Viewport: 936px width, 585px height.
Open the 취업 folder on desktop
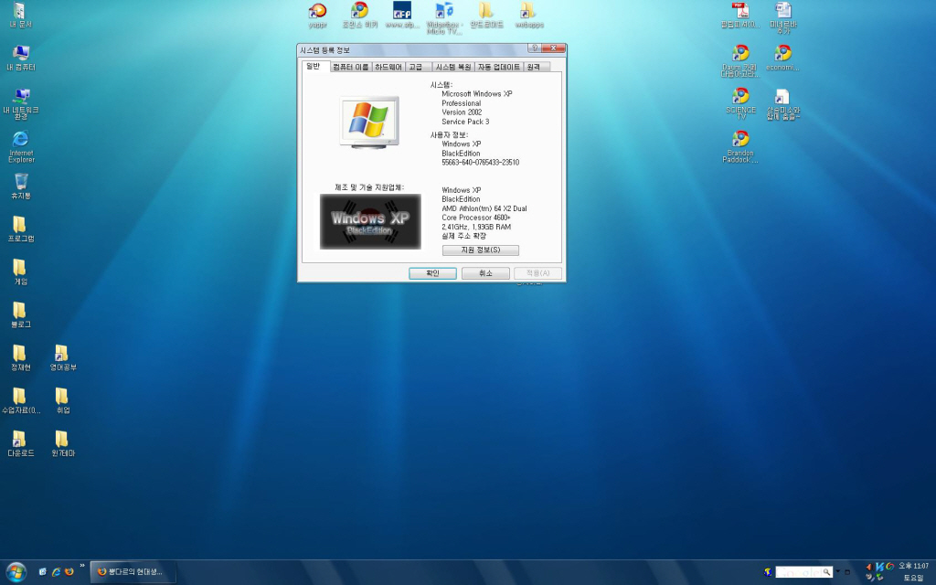(63, 401)
